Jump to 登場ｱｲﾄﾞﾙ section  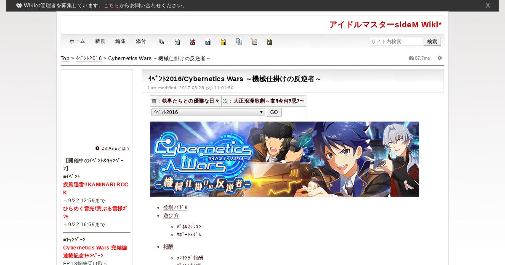[x=175, y=207]
